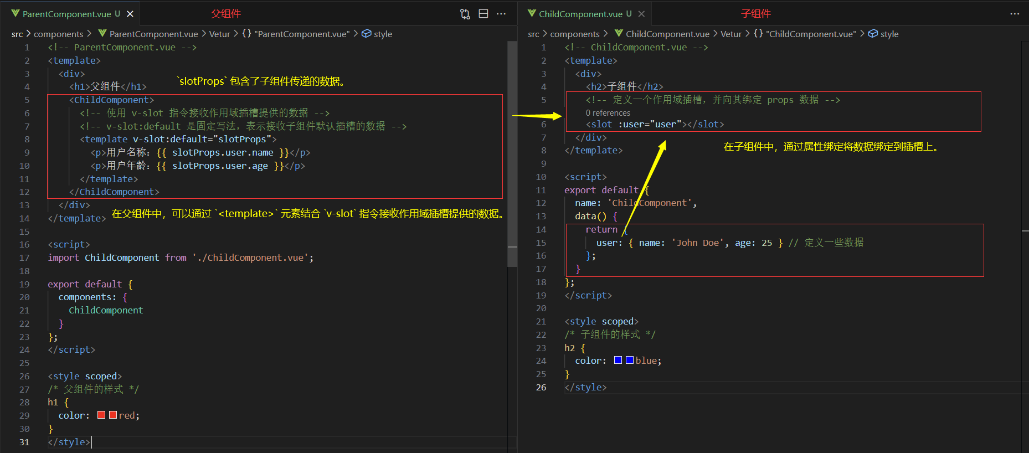Viewport: 1029px width, 453px height.
Task: Close the ChildComponent.vue tab
Action: [x=641, y=14]
